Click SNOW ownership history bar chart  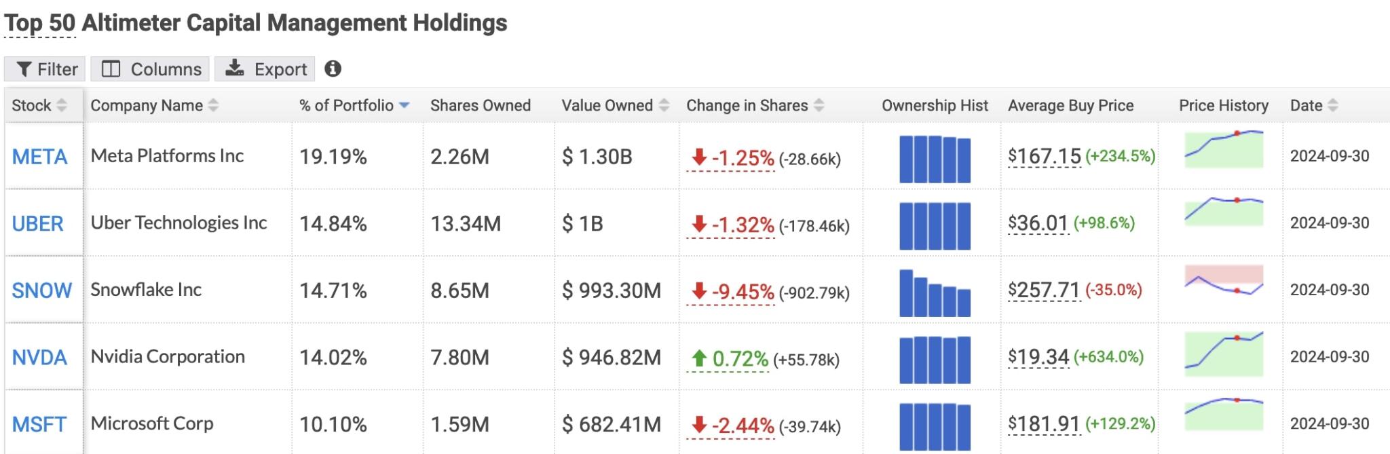coord(935,292)
